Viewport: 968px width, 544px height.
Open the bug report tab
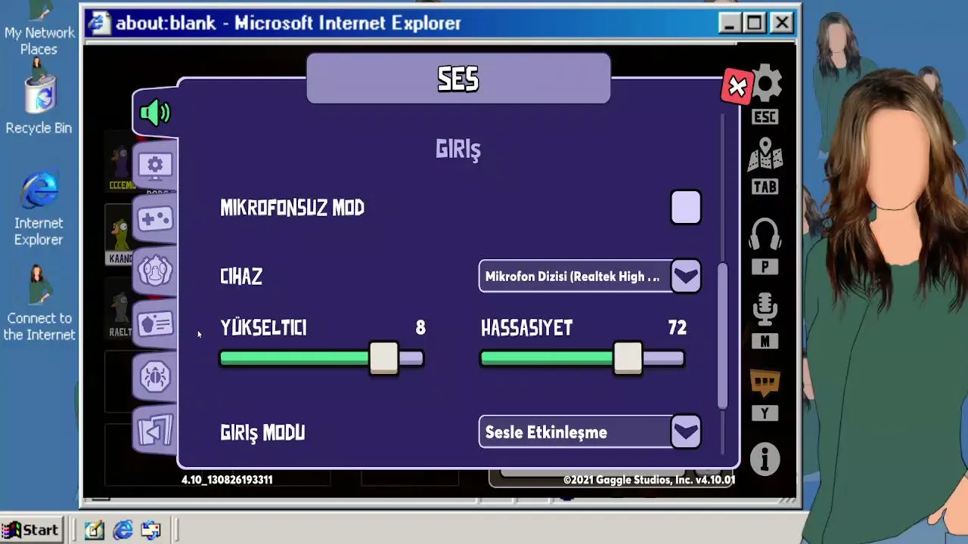(x=155, y=376)
